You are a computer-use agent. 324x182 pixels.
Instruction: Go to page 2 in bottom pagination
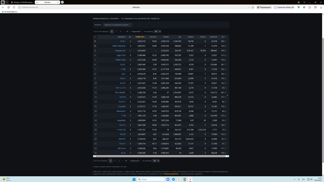115,161
